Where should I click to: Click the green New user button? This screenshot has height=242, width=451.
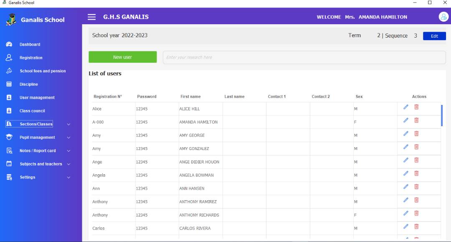(122, 57)
